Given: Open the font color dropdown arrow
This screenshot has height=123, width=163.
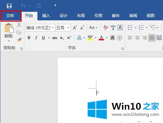Looking at the screenshot, I should pyautogui.click(x=107, y=38).
